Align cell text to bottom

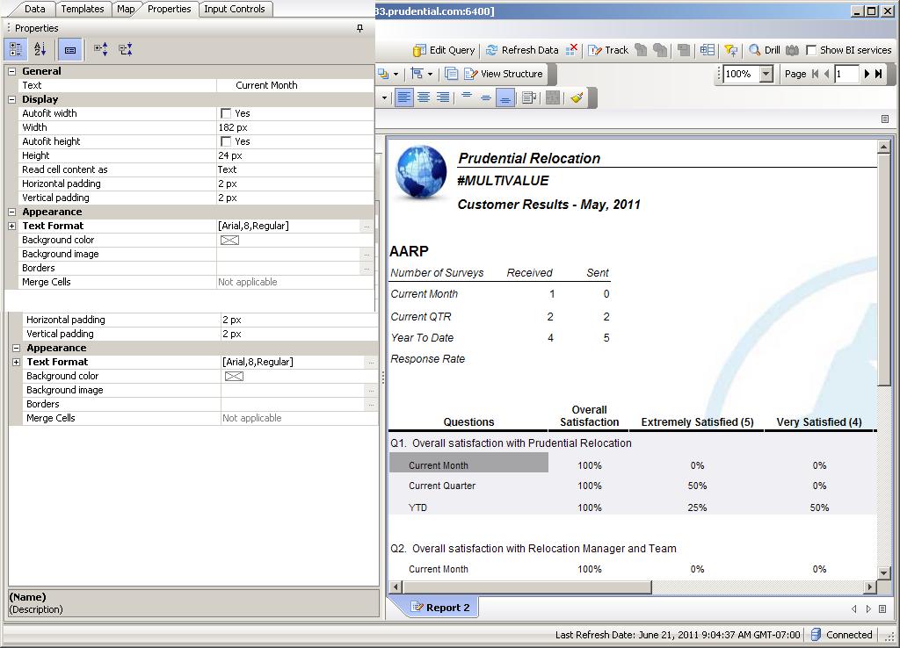click(x=505, y=97)
